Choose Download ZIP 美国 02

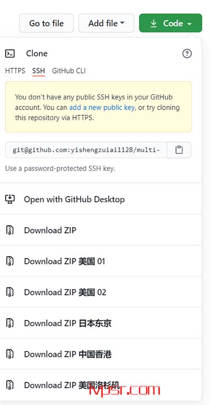tap(101, 292)
